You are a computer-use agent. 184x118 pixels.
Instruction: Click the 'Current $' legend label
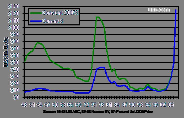pyautogui.click(x=52, y=21)
